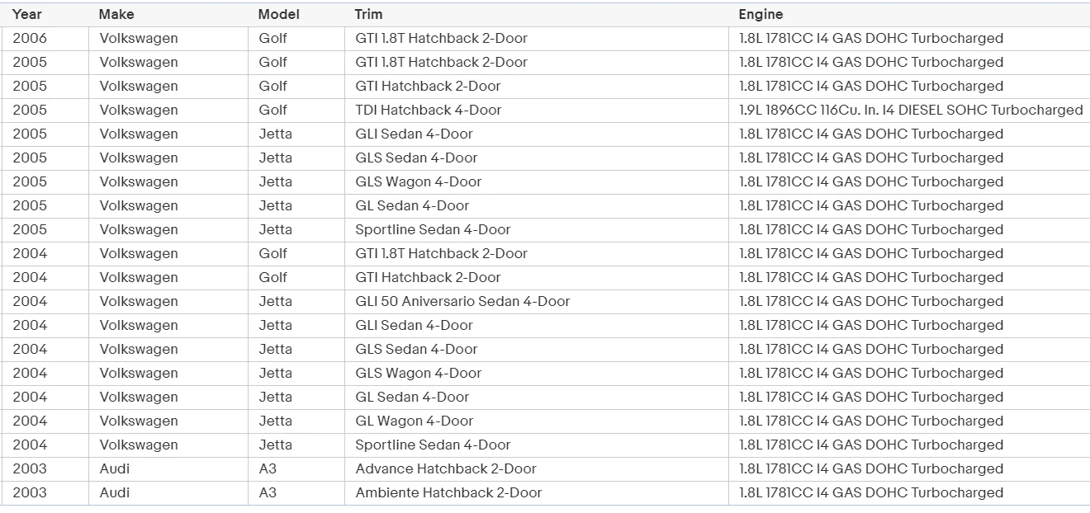
Task: Click Volkswagen make in the 2006 row
Action: click(x=139, y=38)
